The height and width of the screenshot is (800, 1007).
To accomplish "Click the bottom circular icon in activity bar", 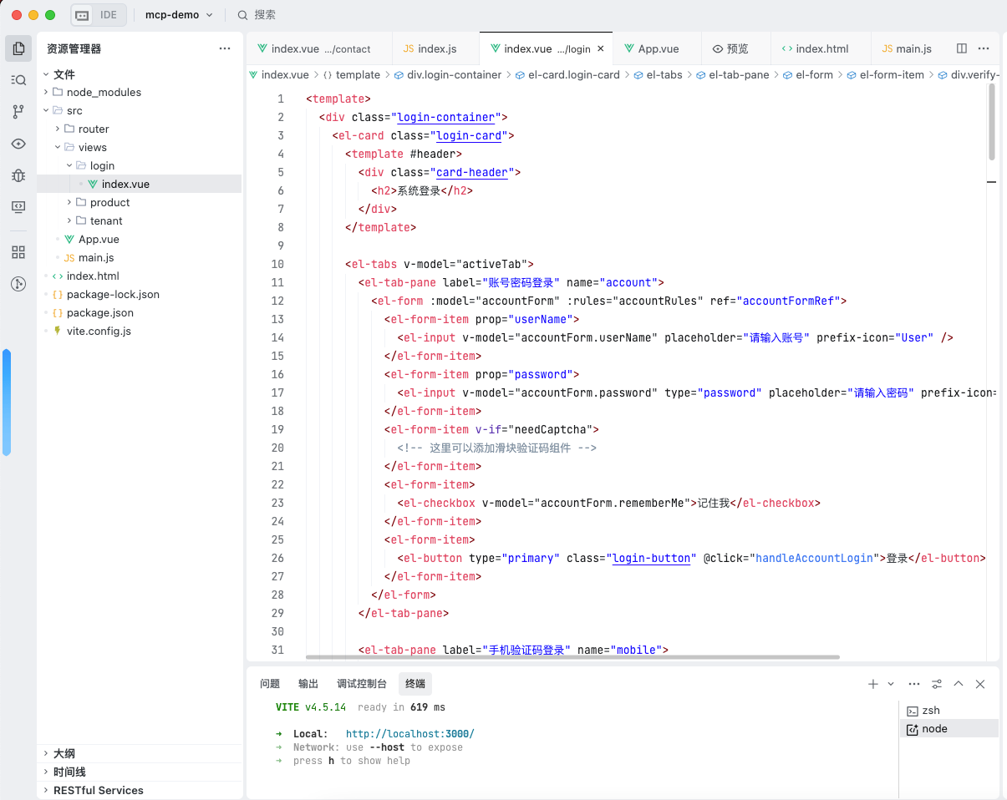I will (x=18, y=284).
